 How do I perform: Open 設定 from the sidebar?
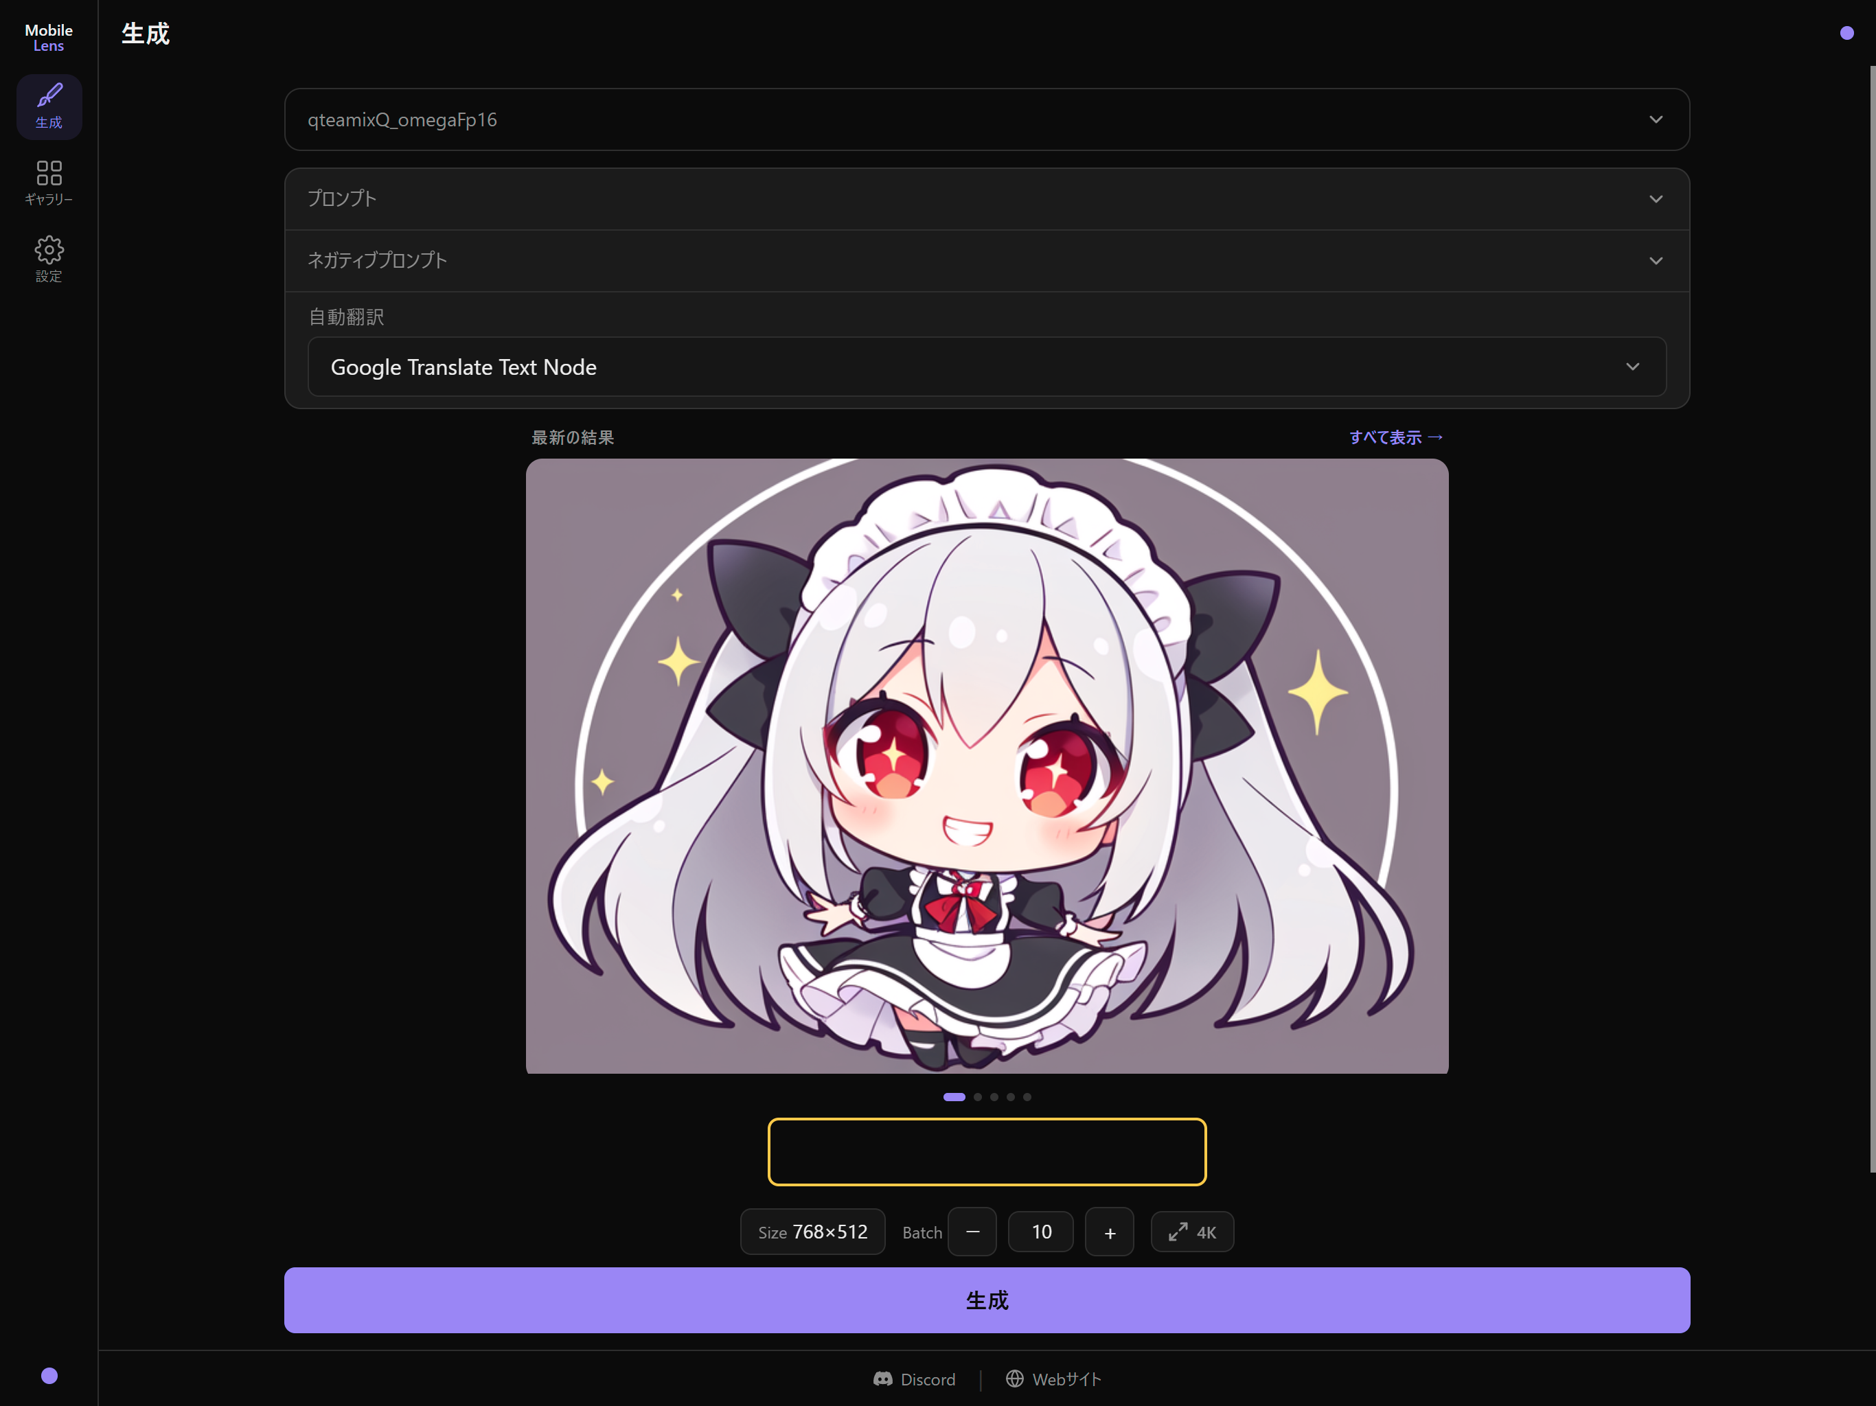coord(48,259)
